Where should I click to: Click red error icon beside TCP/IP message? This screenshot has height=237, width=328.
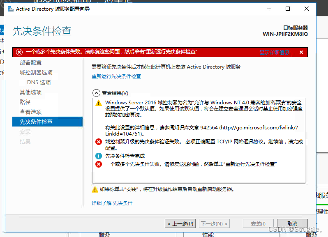99,142
